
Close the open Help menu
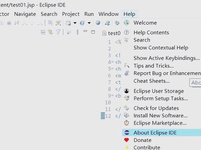coord(129,14)
